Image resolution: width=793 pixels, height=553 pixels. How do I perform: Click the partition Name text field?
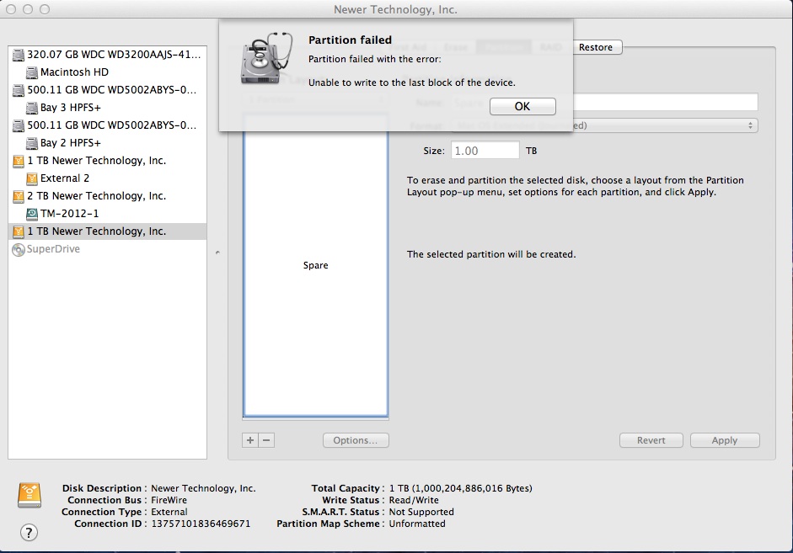point(665,102)
